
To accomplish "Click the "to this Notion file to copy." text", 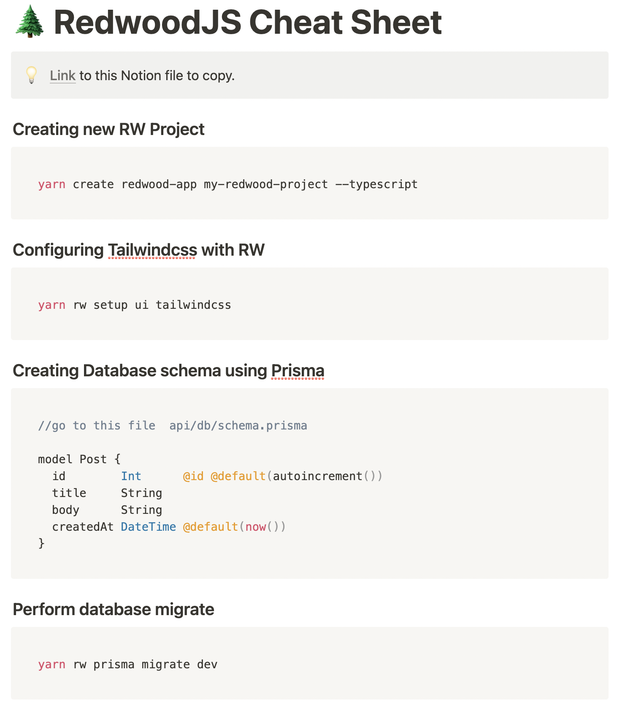I will click(157, 76).
